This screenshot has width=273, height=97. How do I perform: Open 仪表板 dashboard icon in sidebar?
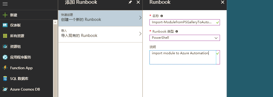[5, 25]
